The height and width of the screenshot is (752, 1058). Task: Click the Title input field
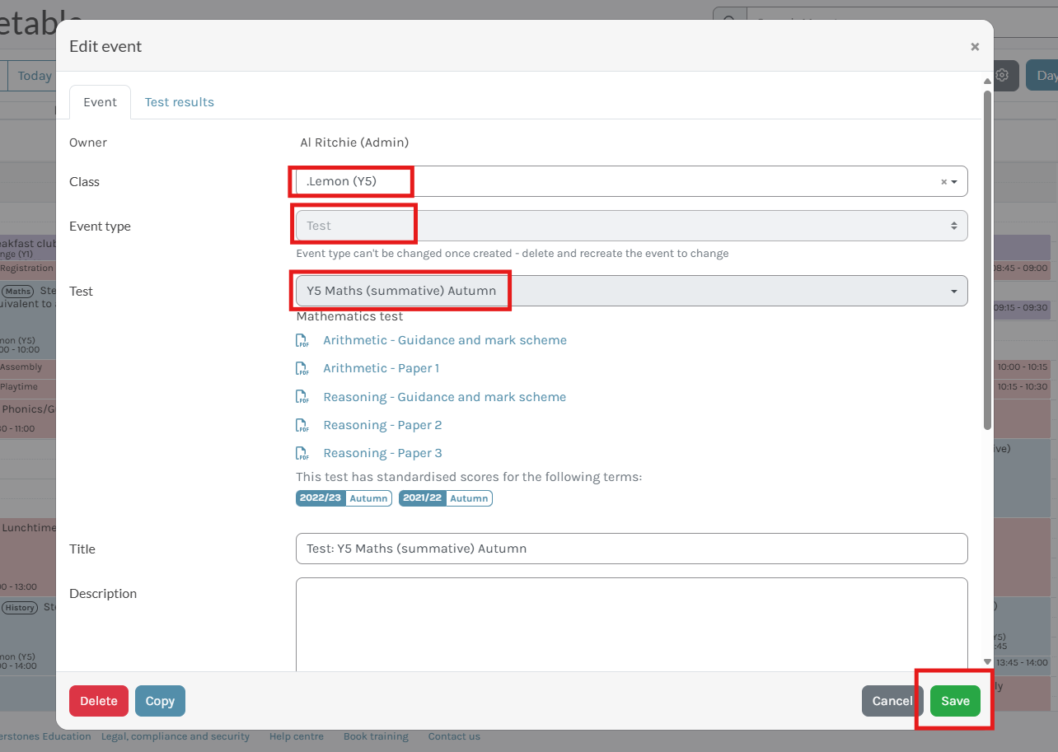pyautogui.click(x=630, y=549)
